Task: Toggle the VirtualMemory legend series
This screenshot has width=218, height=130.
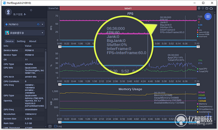Action: click(x=205, y=109)
